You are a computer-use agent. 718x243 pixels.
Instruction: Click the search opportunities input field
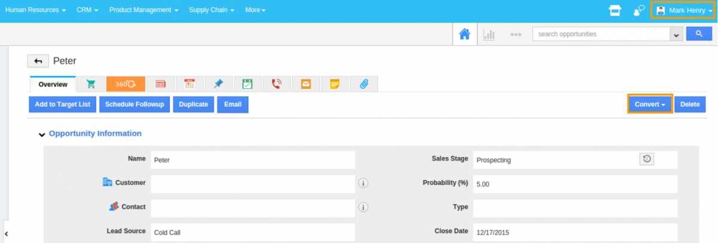pos(601,35)
